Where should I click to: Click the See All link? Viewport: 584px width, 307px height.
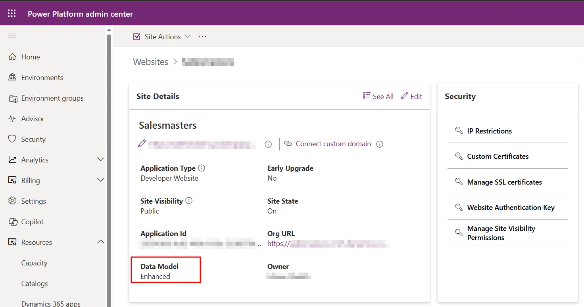click(x=383, y=96)
